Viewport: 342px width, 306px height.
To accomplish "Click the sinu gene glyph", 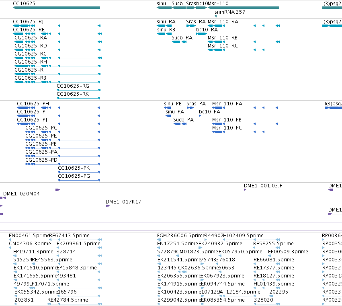I will 164,8.
